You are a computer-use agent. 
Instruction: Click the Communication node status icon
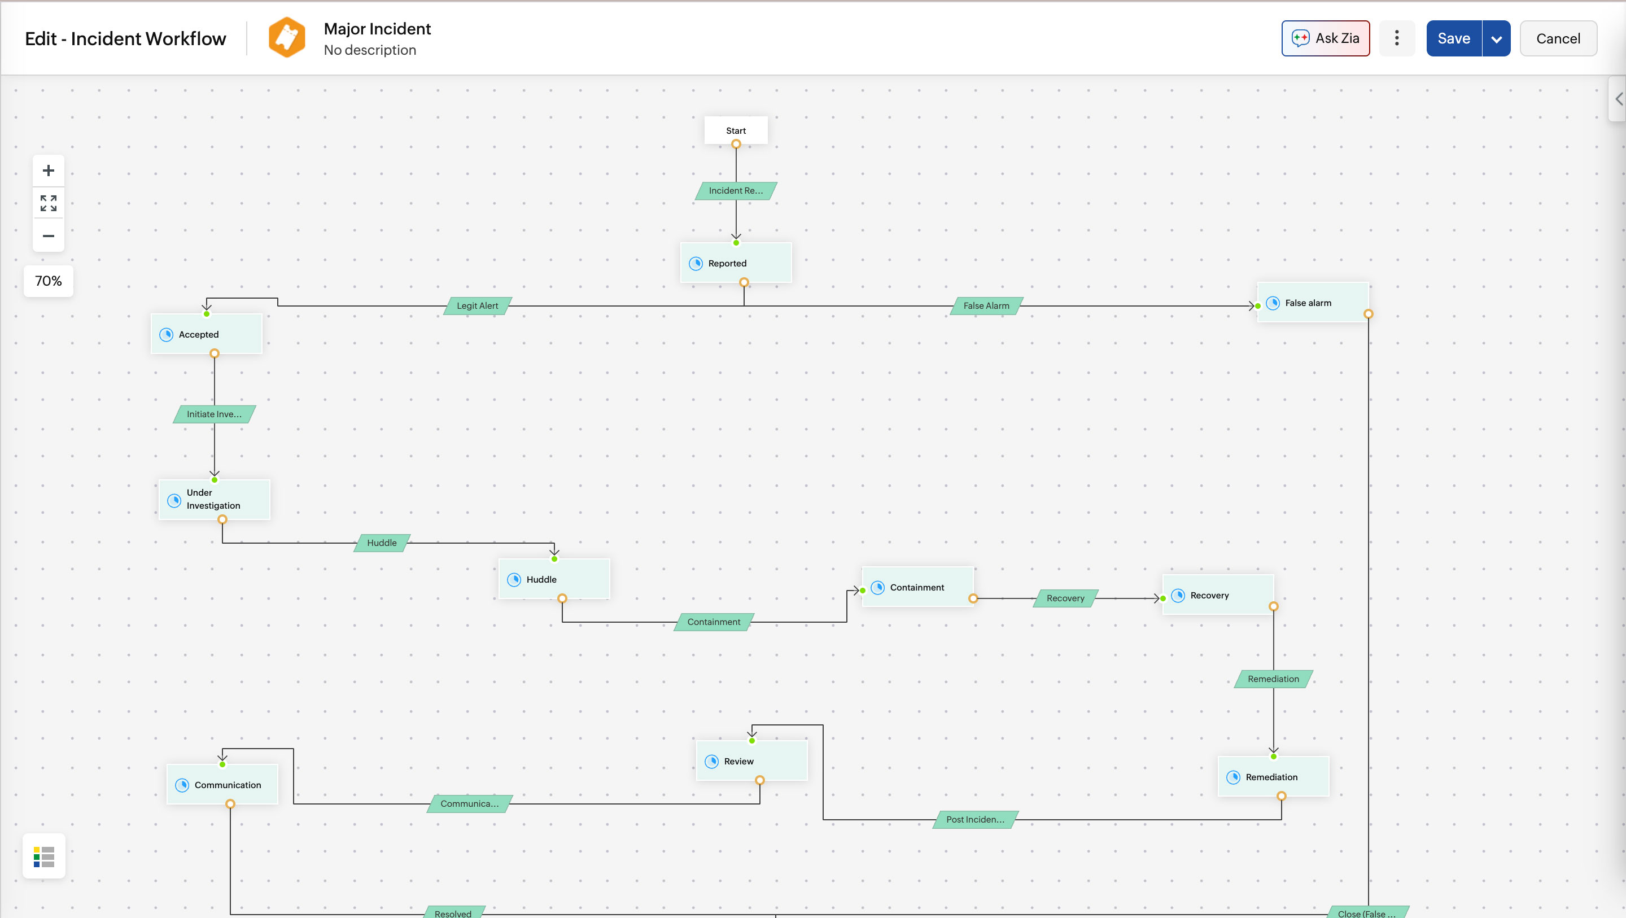(x=182, y=785)
